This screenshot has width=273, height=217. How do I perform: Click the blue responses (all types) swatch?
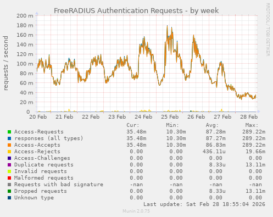(9, 138)
